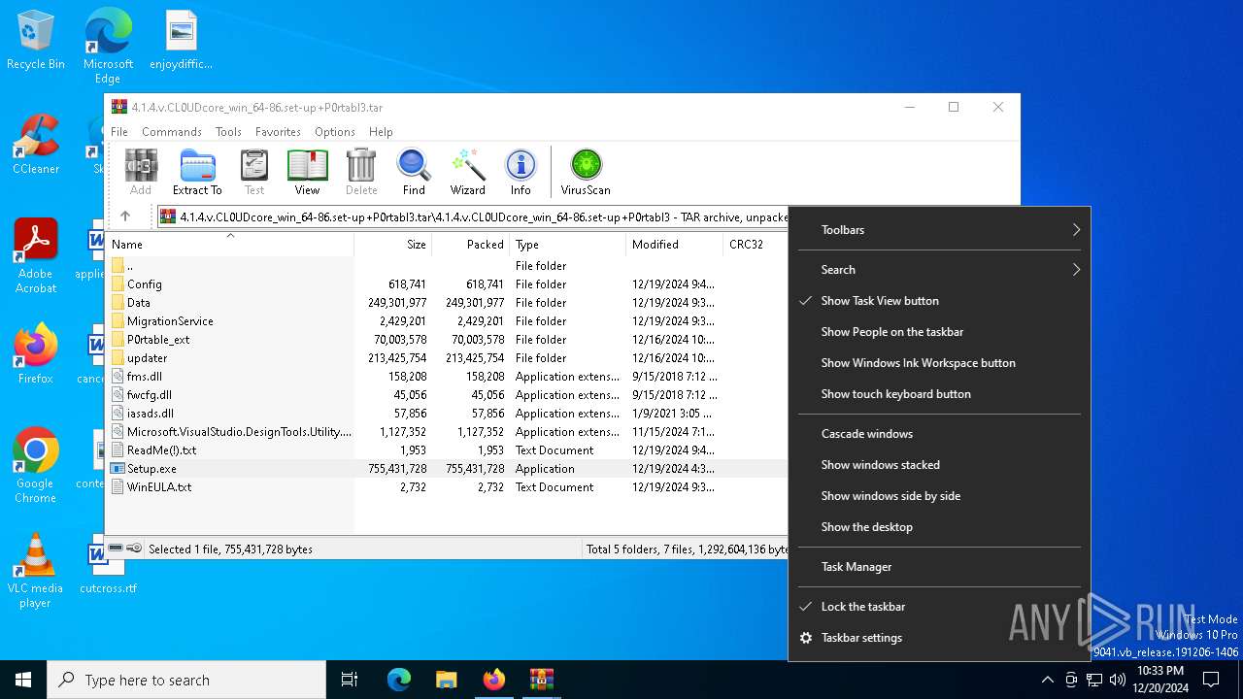Expand the Search submenu
The width and height of the screenshot is (1243, 699).
[x=939, y=270]
